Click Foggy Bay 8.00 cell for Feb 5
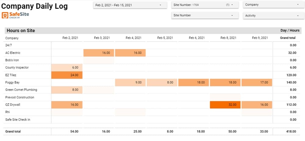 (x=162, y=83)
